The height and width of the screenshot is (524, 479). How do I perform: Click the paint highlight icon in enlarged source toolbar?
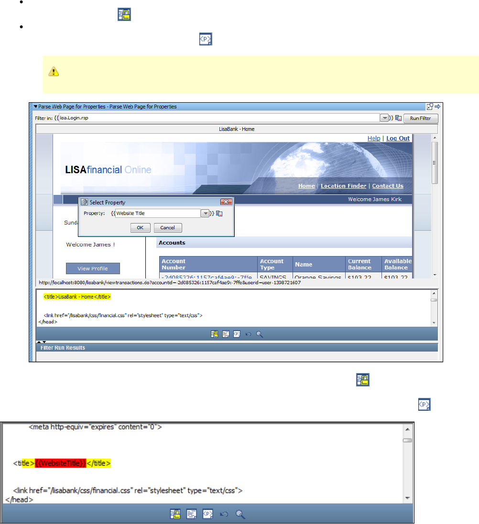point(175,514)
